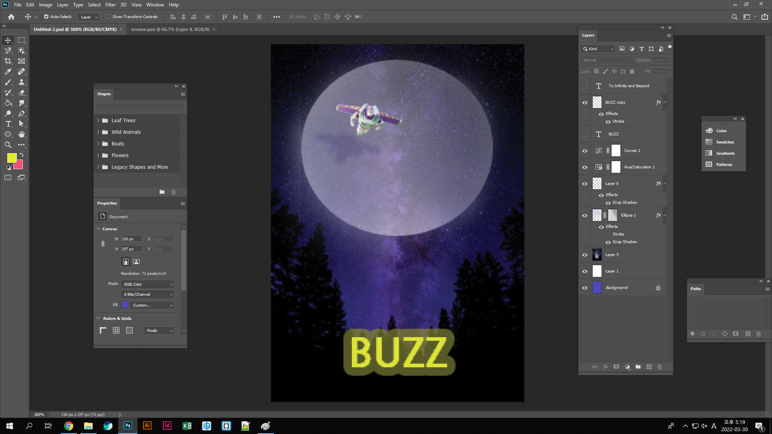772x434 pixels.
Task: Click the yellow foreground color swatch
Action: click(12, 158)
